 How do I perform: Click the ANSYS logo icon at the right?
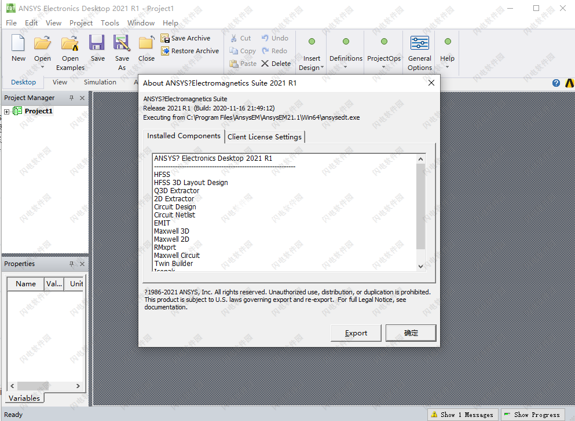point(570,83)
